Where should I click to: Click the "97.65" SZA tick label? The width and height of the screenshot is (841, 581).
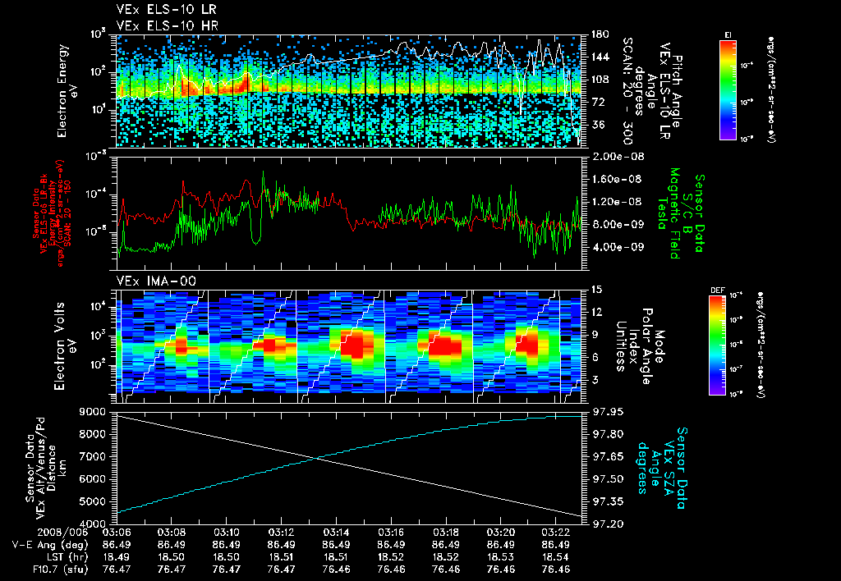(607, 456)
